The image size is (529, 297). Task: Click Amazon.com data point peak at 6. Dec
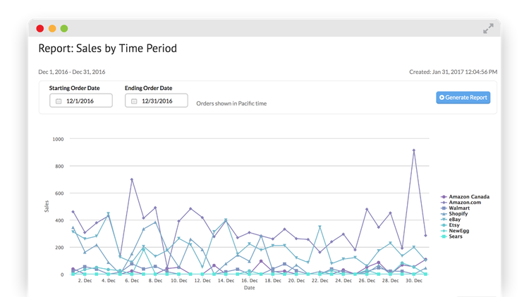[132, 179]
